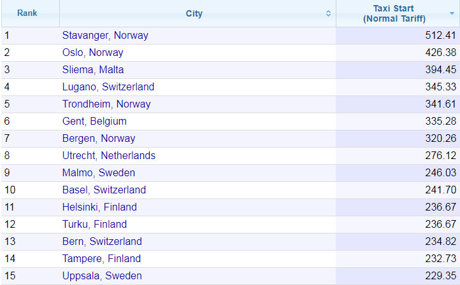The width and height of the screenshot is (460, 285).
Task: Go to Bern, Switzerland link
Action: tap(102, 241)
